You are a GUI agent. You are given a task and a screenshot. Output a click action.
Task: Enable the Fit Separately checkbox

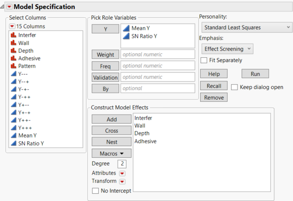[204, 60]
